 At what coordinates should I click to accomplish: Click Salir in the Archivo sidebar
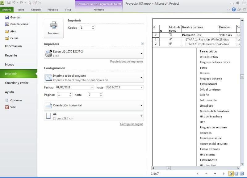click(13, 107)
